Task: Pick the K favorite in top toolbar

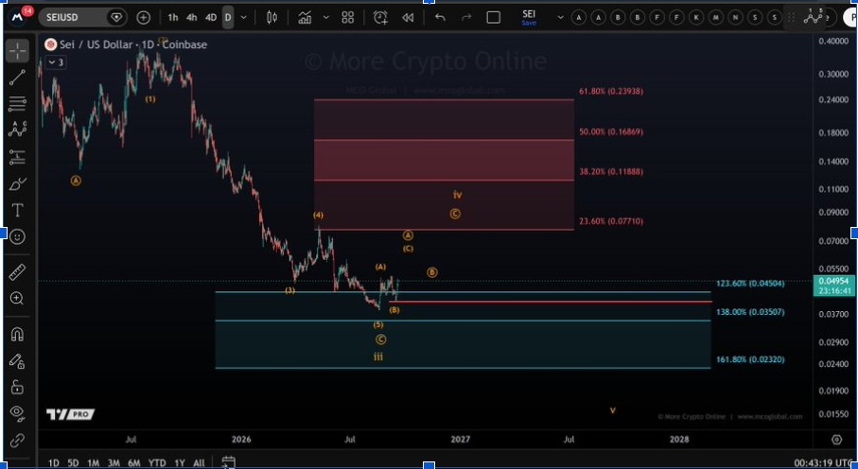Action: (x=696, y=18)
